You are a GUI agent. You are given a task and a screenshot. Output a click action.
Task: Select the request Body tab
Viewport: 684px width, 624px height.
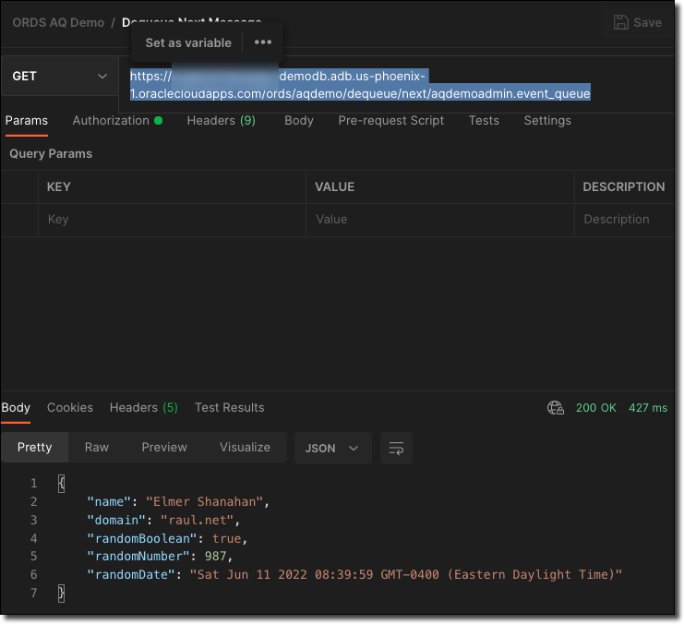point(299,121)
